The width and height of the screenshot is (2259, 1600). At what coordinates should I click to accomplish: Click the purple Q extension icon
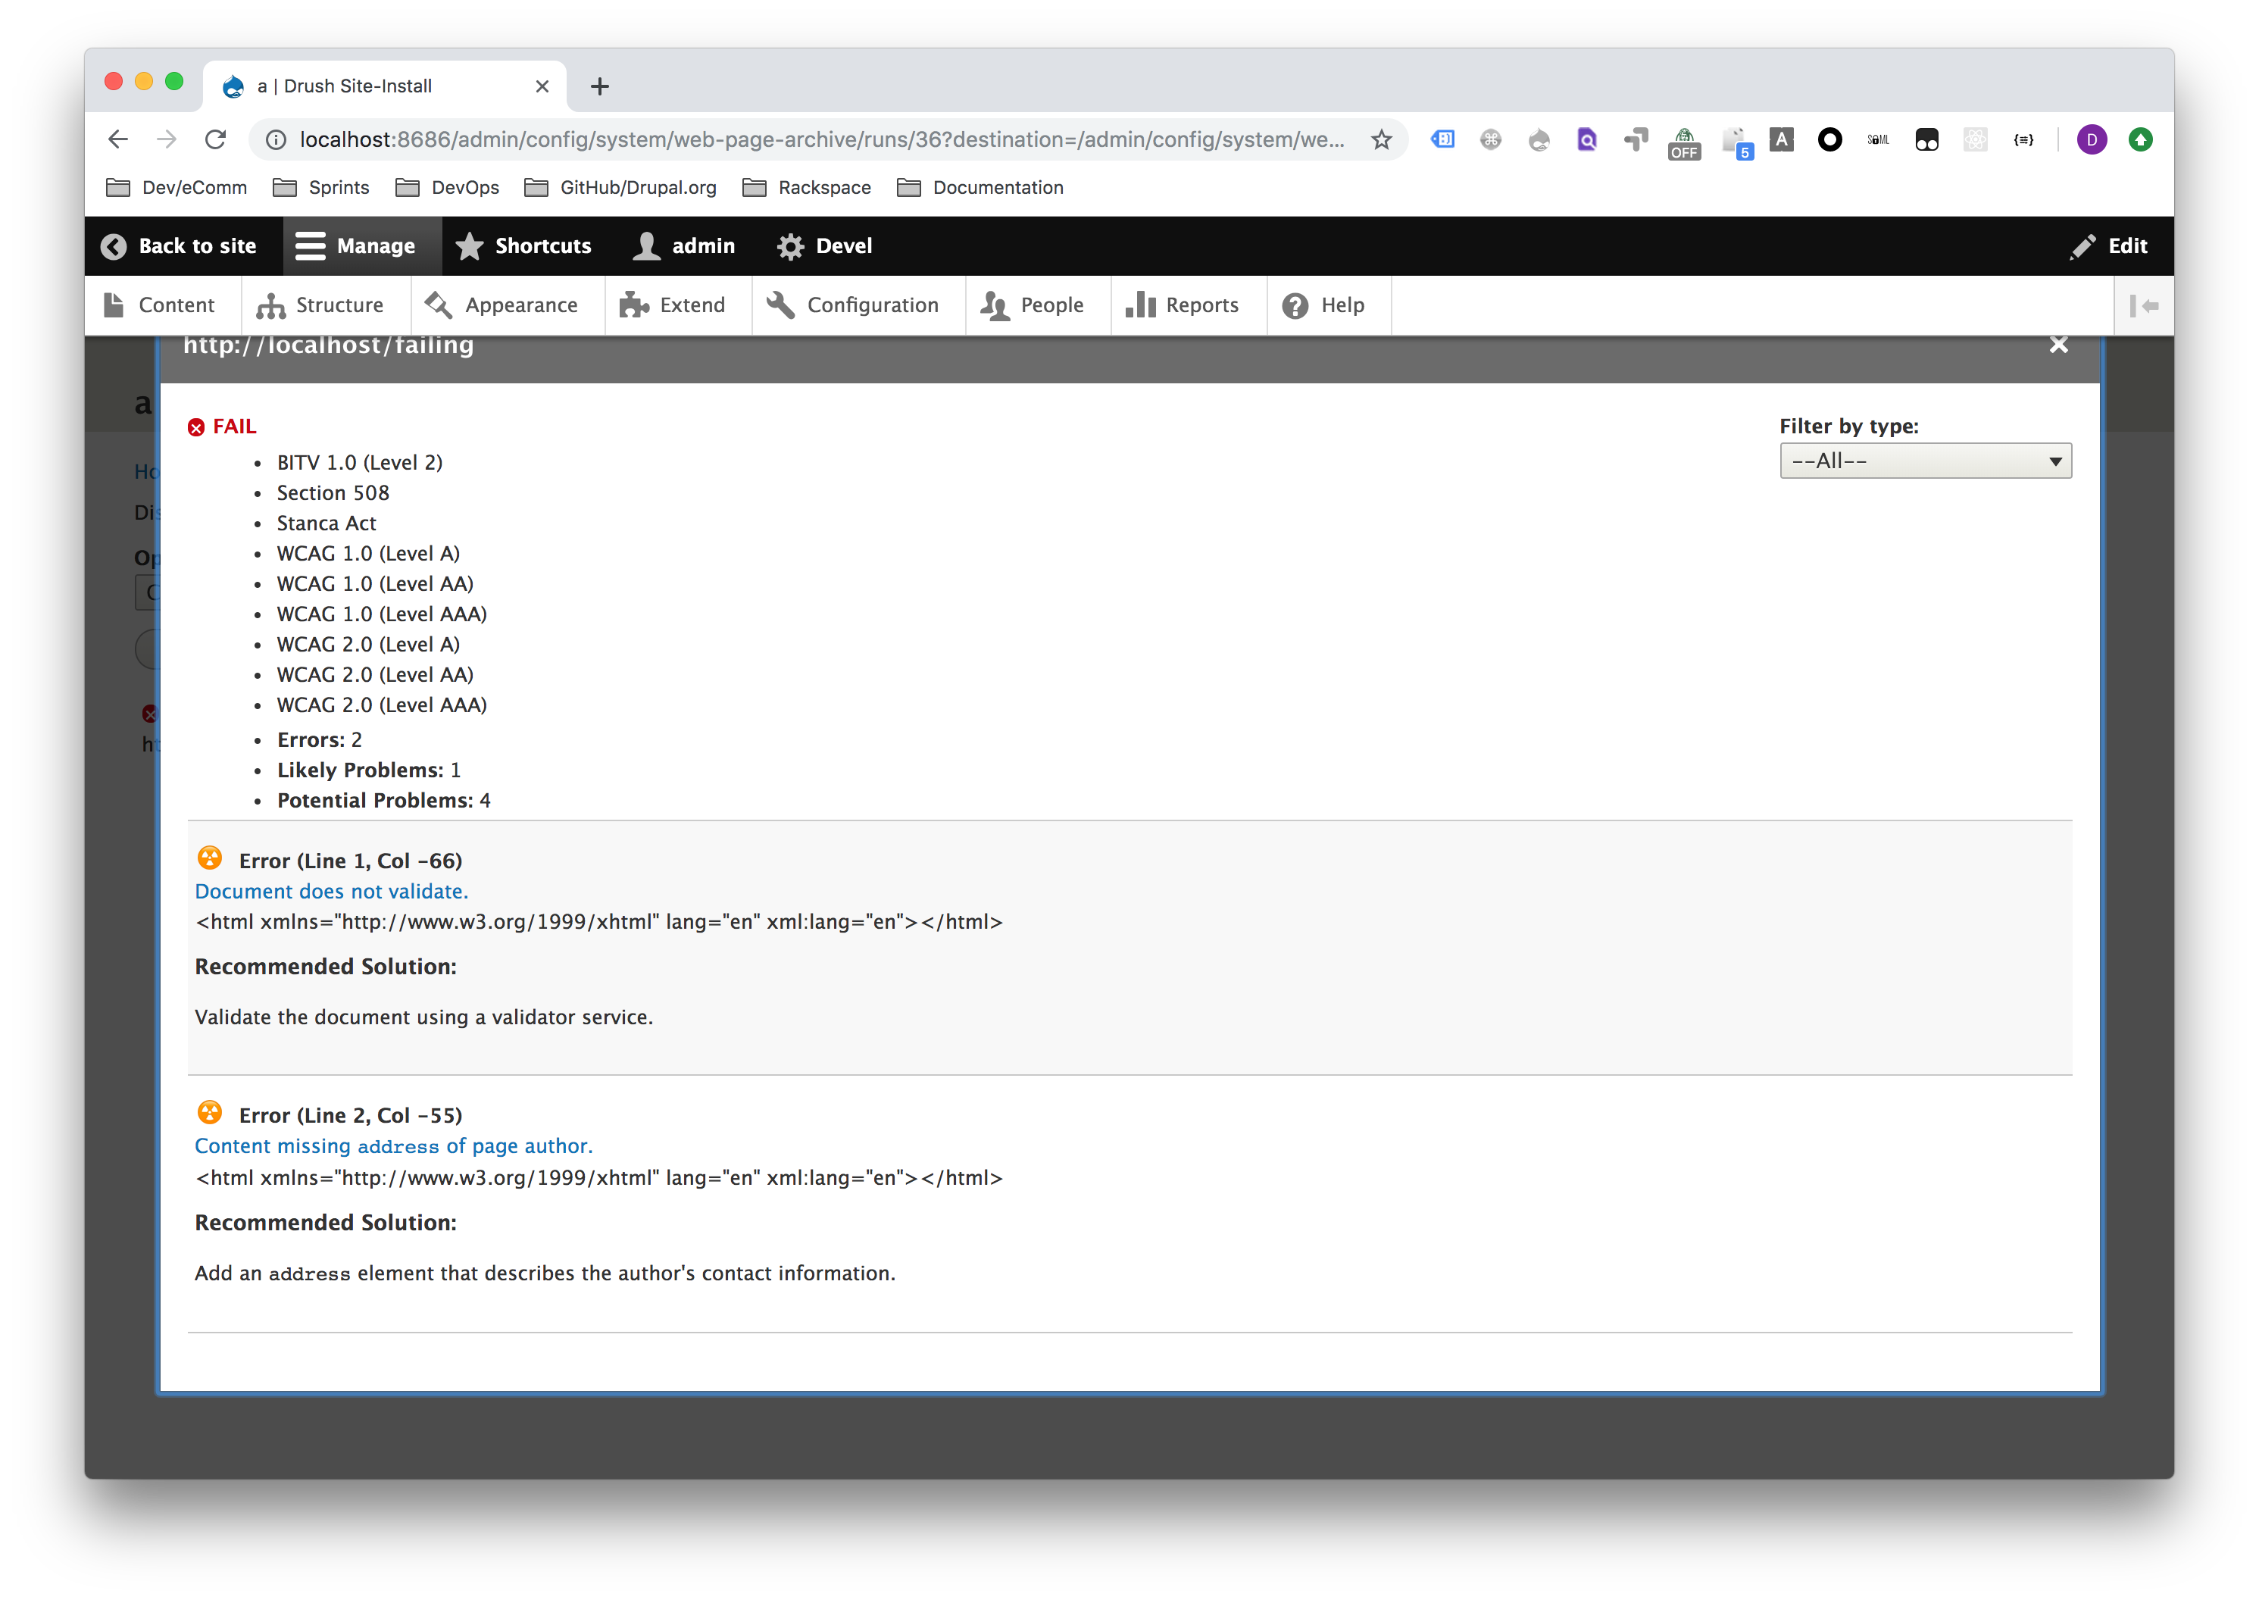(1587, 140)
